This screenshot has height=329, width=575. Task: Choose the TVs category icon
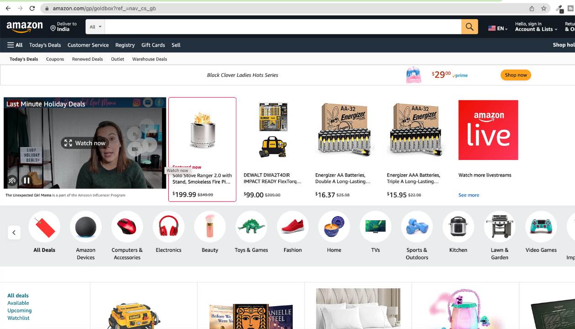pos(376,227)
